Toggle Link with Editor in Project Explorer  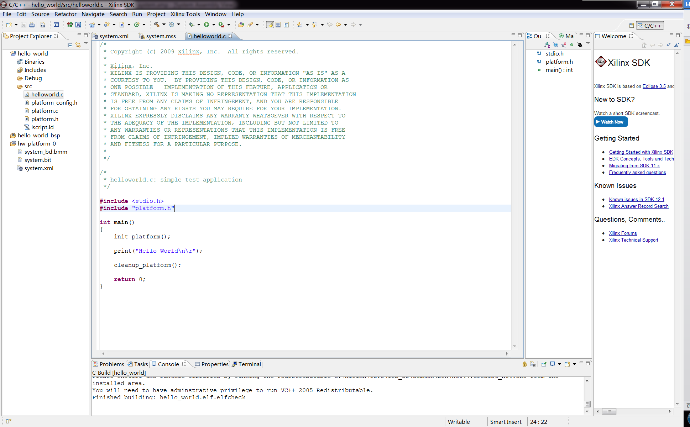[x=78, y=45]
